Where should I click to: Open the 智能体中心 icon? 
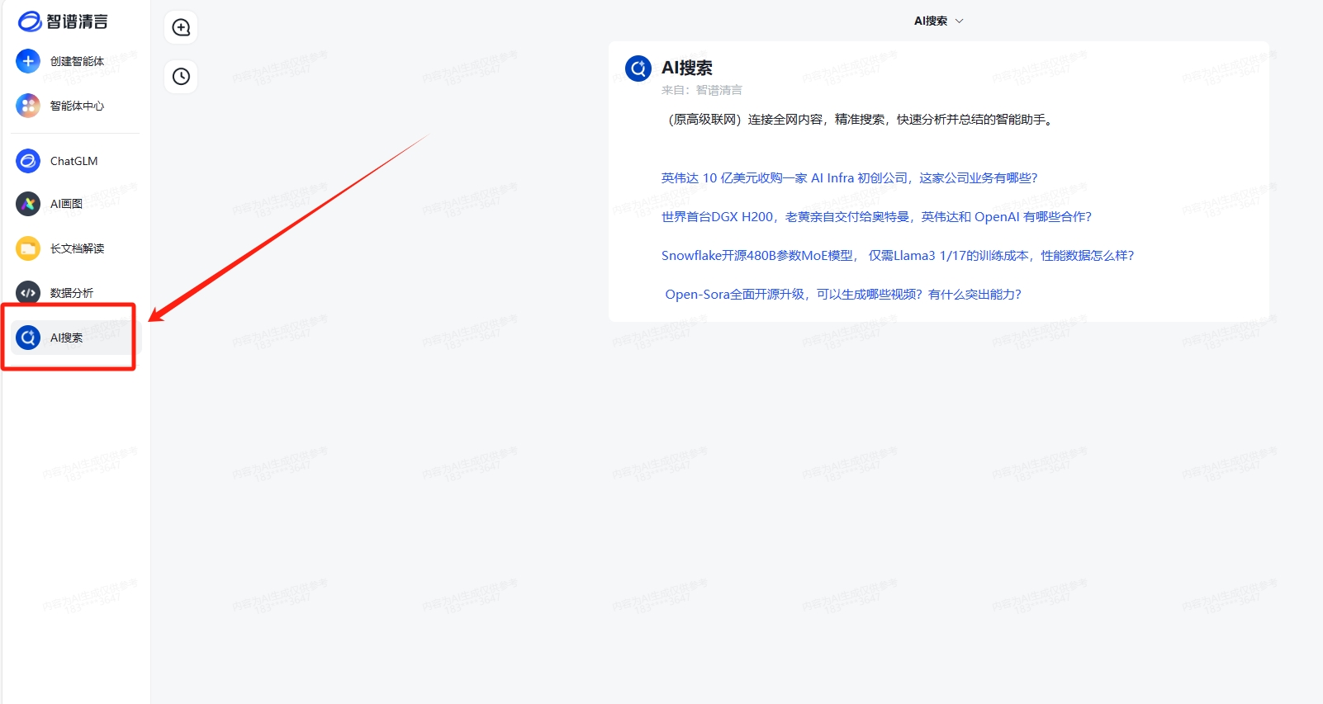28,106
